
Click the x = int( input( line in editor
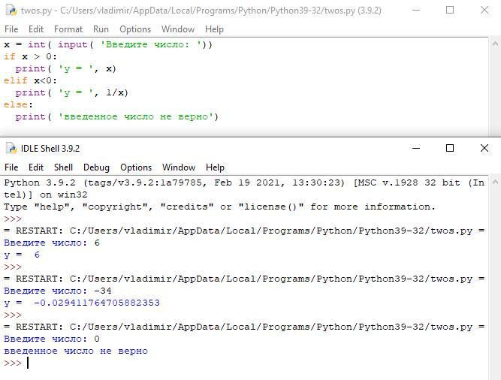pyautogui.click(x=108, y=44)
